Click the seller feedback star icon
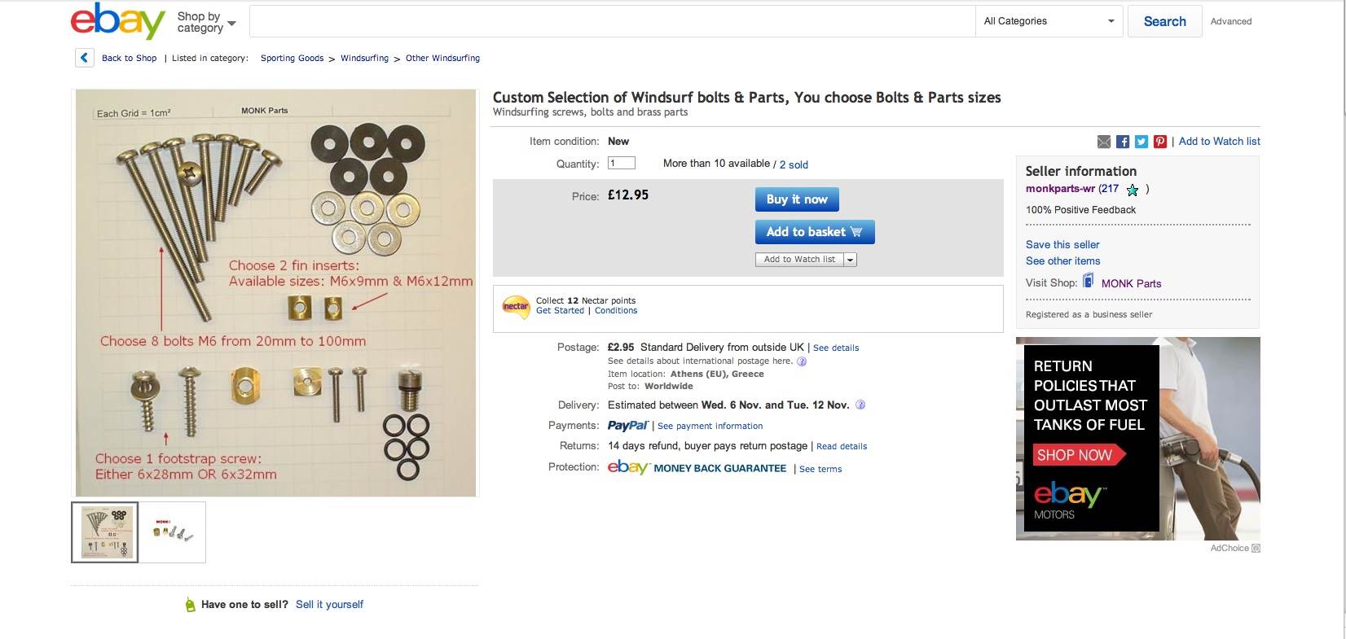The width and height of the screenshot is (1346, 639). pyautogui.click(x=1133, y=190)
